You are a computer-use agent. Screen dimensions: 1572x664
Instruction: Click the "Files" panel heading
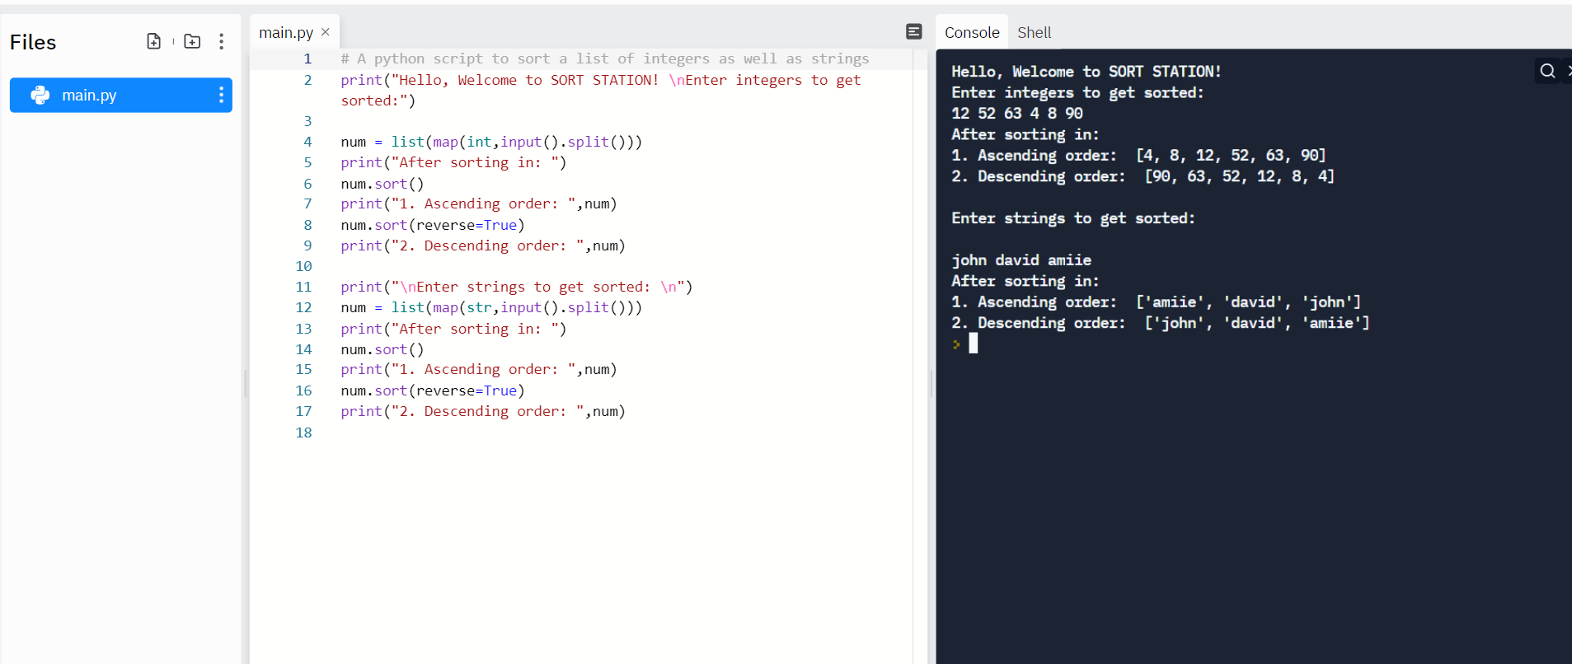(x=33, y=42)
